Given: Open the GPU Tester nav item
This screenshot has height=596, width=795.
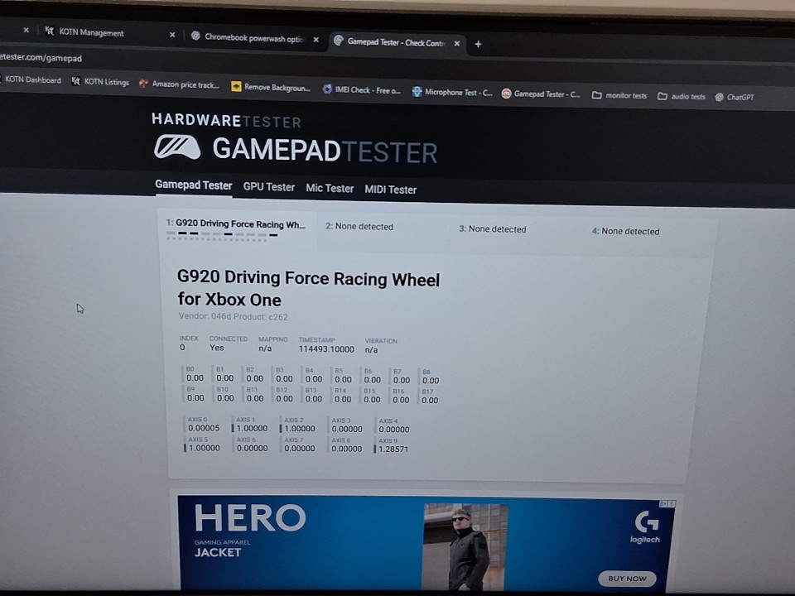Looking at the screenshot, I should click(x=268, y=187).
